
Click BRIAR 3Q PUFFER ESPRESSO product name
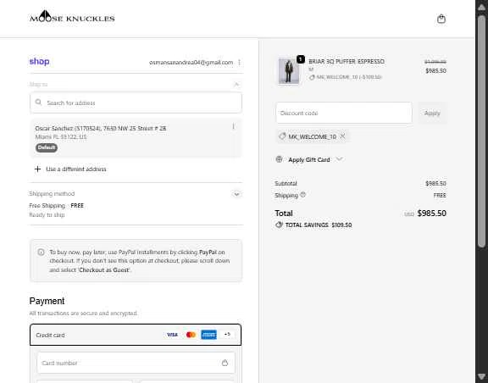coord(347,61)
